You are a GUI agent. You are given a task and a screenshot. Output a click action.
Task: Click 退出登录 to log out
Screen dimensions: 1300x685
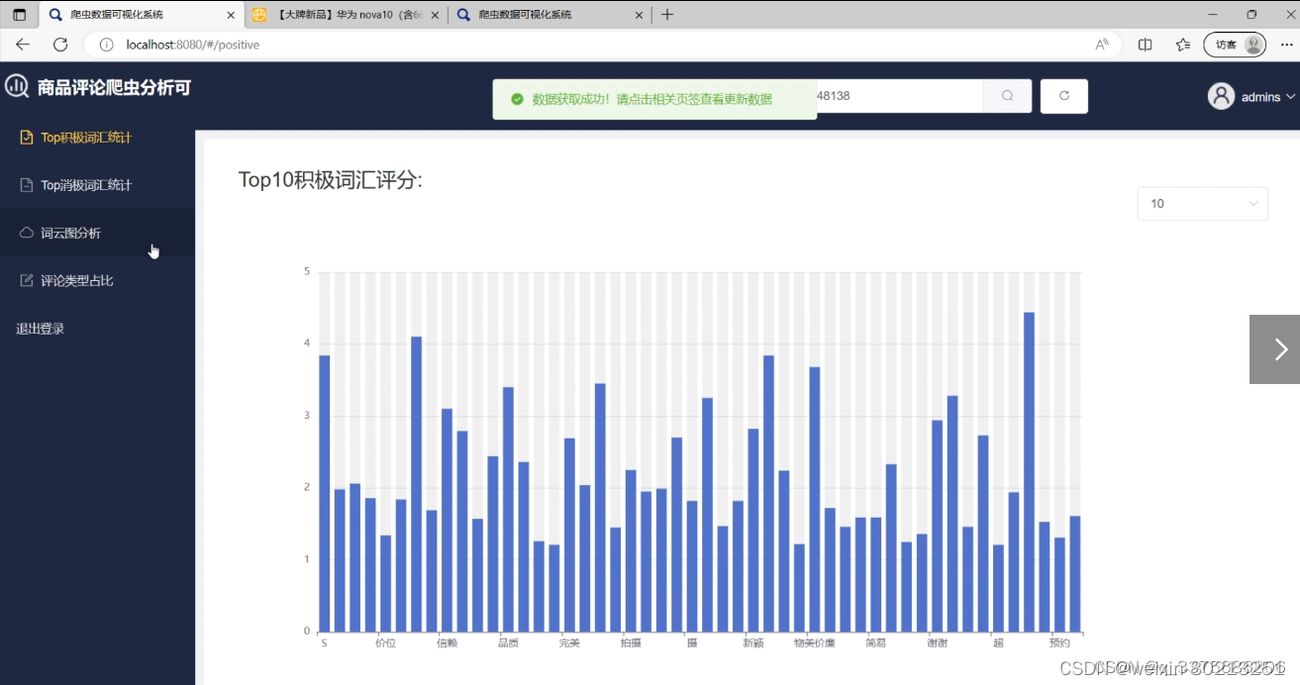click(x=39, y=328)
